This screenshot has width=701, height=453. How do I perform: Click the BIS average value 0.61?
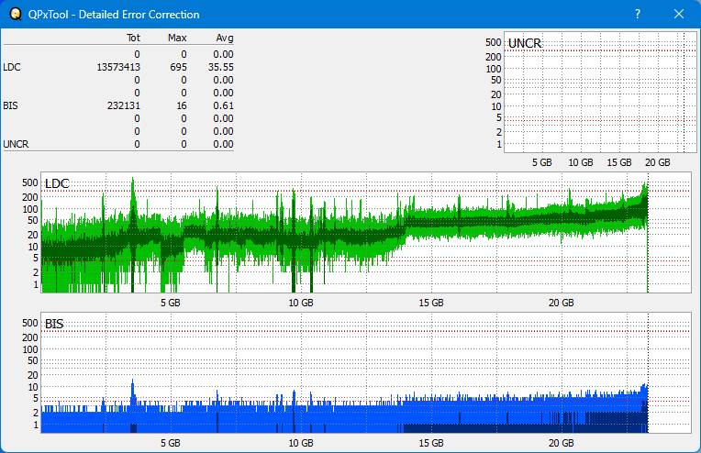224,105
